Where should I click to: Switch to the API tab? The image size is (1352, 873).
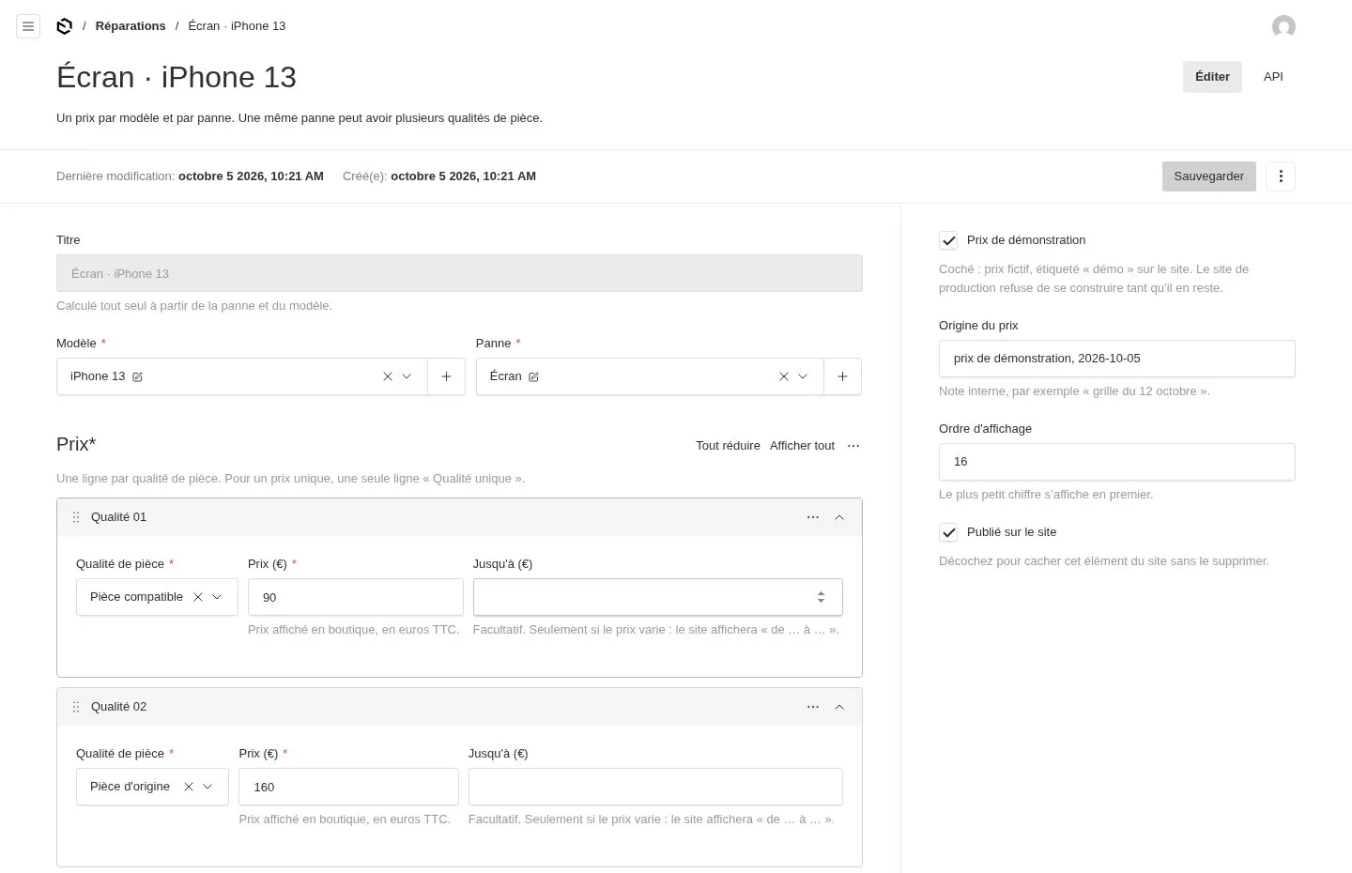pyautogui.click(x=1273, y=77)
